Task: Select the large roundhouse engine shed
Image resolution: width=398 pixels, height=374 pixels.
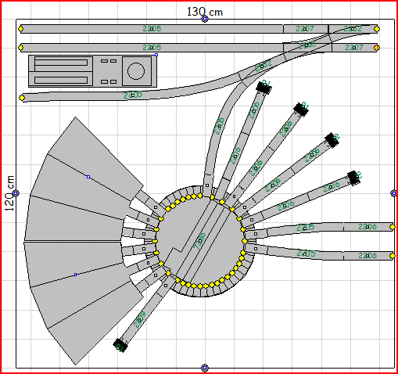Action: click(x=84, y=240)
